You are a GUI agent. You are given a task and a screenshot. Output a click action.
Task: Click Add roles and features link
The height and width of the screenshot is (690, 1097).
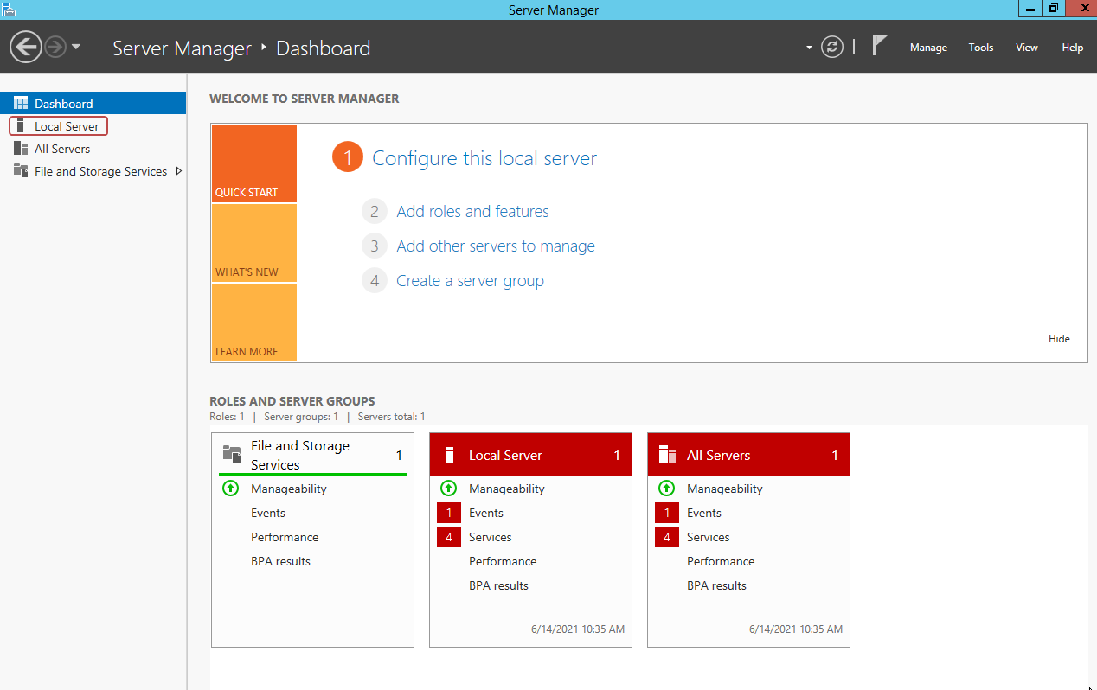[x=472, y=211]
